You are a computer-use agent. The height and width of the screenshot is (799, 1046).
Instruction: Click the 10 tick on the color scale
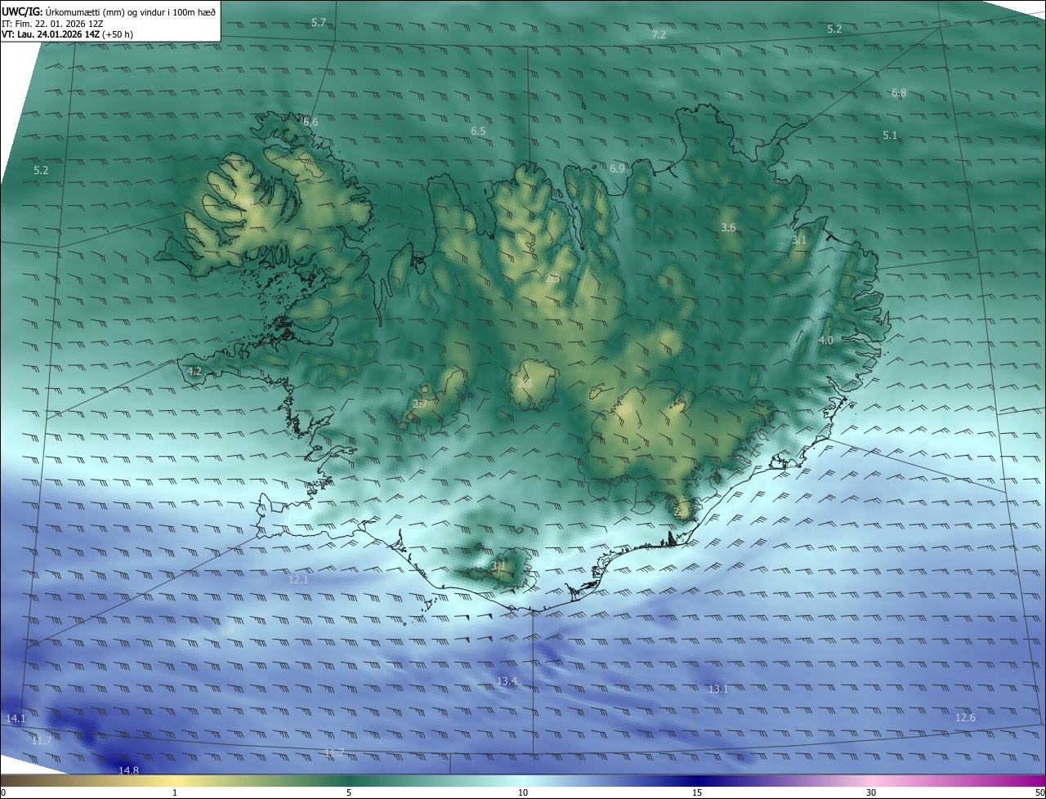(x=523, y=792)
